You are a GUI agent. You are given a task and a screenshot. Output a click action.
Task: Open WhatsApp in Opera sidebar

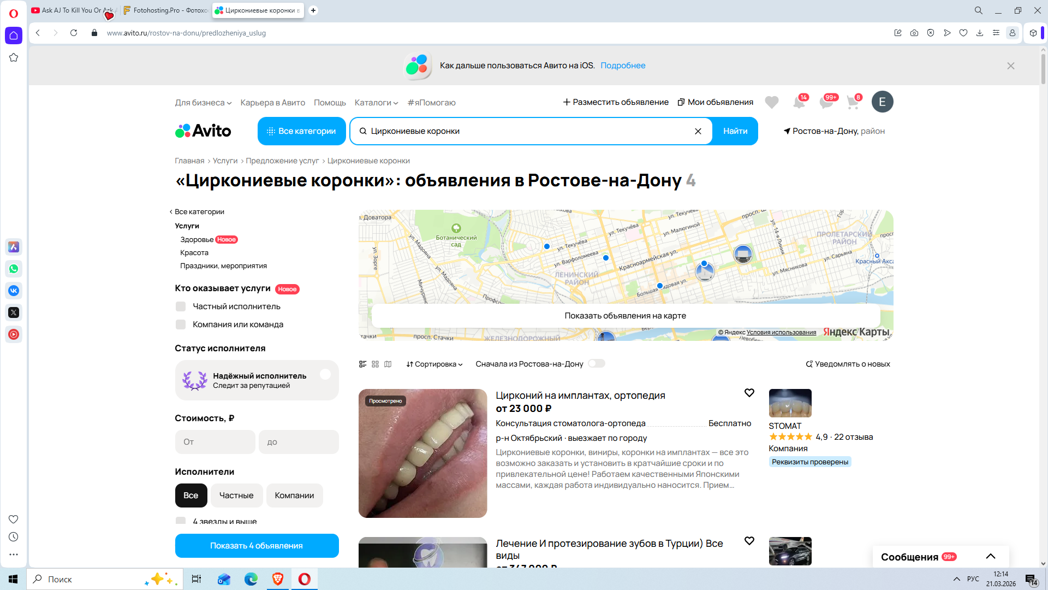point(14,269)
